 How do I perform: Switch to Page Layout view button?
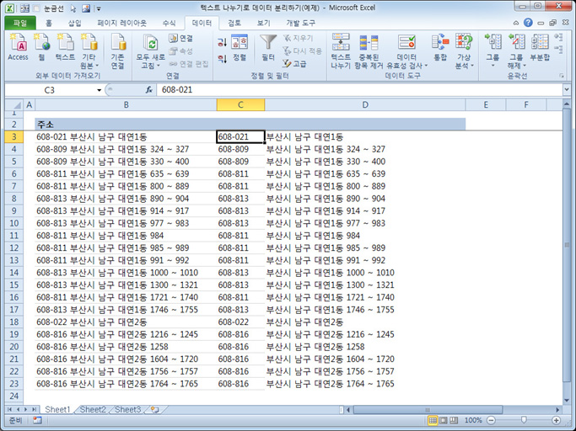444,420
